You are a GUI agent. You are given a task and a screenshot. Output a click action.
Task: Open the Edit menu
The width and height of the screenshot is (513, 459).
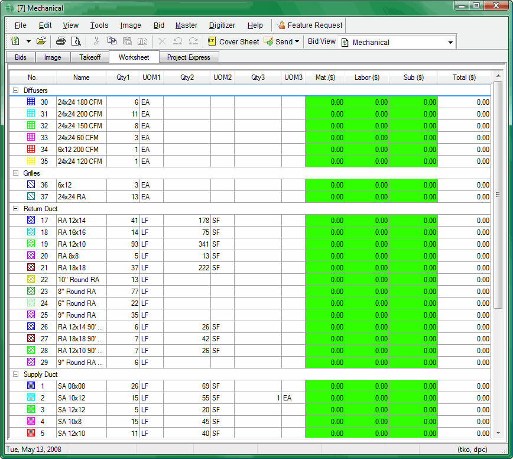[x=45, y=25]
